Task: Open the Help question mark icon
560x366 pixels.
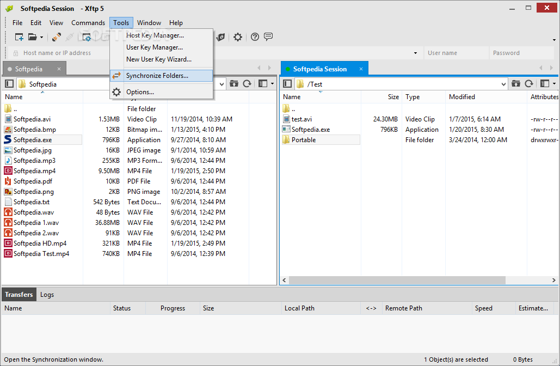Action: tap(255, 37)
